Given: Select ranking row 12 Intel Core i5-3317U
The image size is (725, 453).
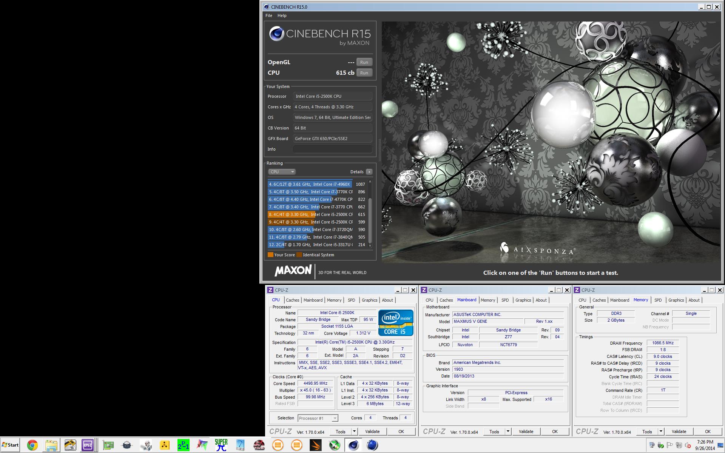Looking at the screenshot, I should (316, 245).
